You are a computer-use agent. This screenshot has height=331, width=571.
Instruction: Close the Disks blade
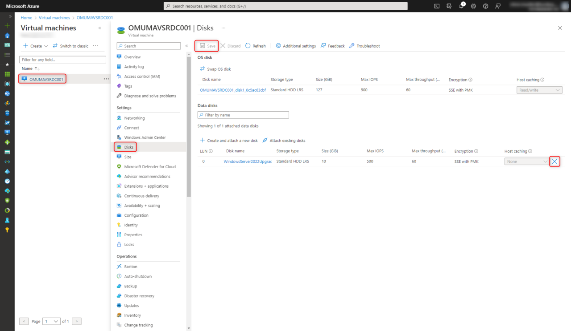(x=560, y=28)
